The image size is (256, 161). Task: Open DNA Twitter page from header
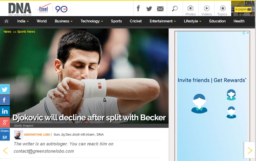pyautogui.click(x=149, y=9)
